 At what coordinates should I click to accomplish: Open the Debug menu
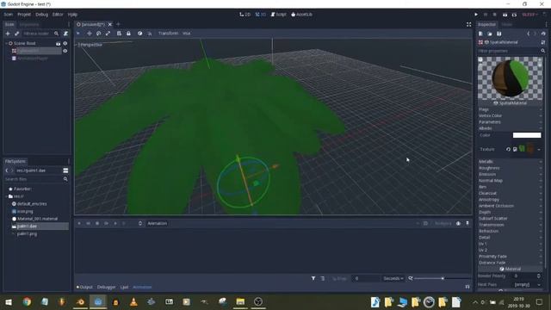(41, 15)
